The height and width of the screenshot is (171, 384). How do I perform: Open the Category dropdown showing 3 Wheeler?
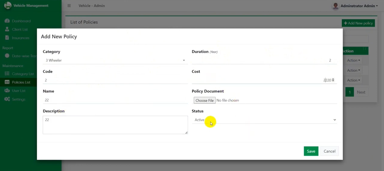coord(115,61)
